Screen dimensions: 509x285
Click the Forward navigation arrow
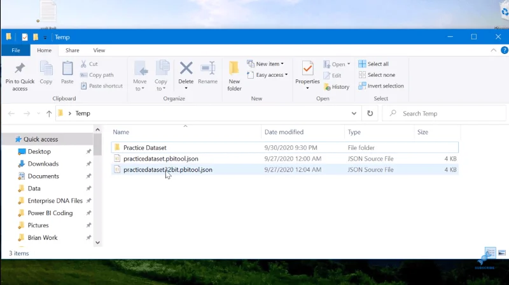coord(27,114)
